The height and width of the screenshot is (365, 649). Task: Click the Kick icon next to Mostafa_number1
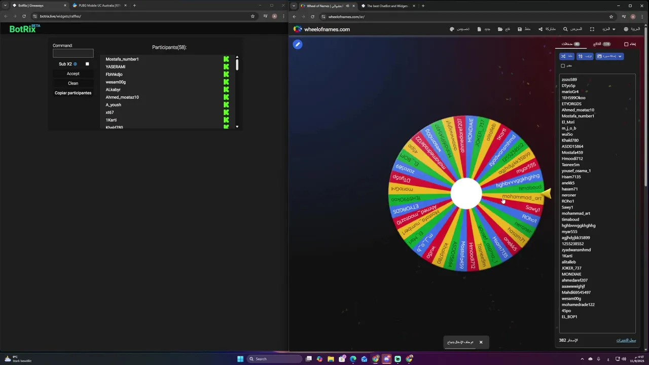pyautogui.click(x=226, y=59)
